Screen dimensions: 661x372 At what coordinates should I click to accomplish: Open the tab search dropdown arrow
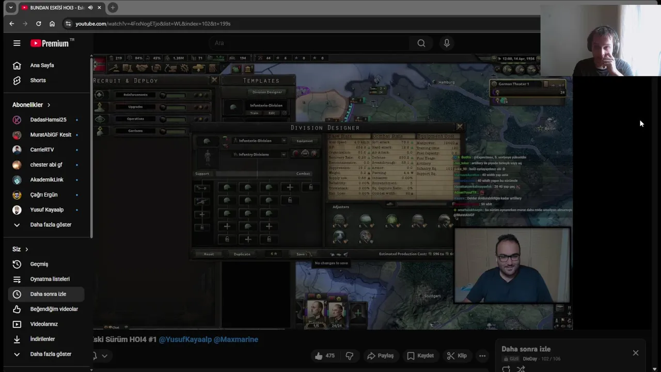(10, 8)
